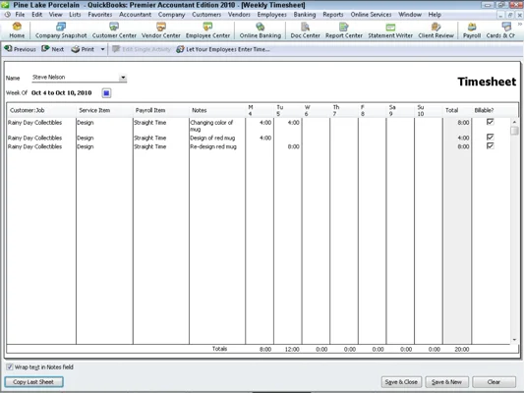
Task: Click the Clear button
Action: 494,381
